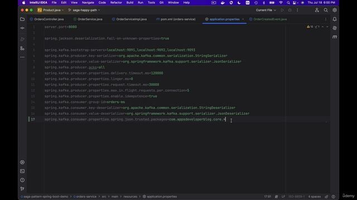Click application.properties breadcrumb in status bar

click(x=160, y=197)
